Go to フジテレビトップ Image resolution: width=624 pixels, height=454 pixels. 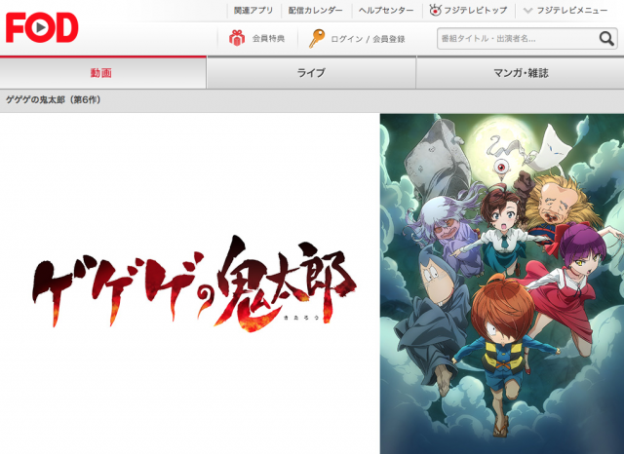pos(475,11)
